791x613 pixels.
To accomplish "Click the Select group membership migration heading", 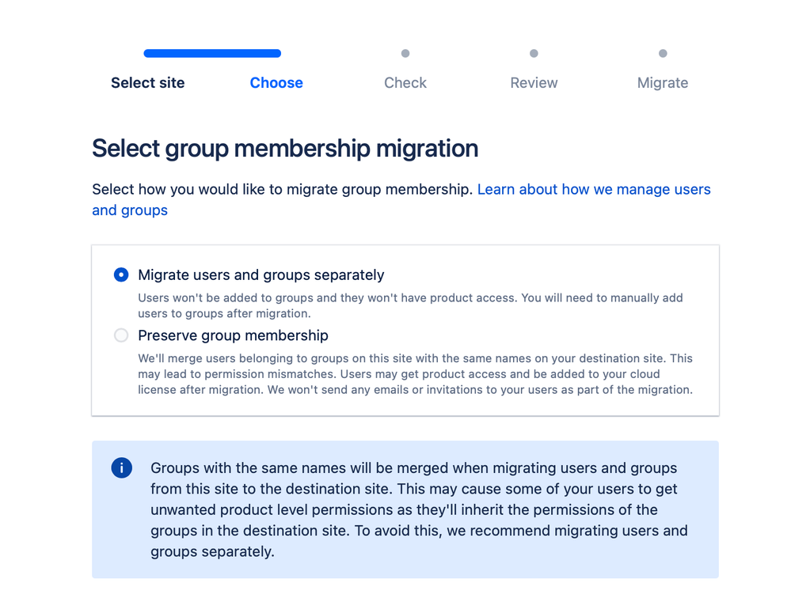I will (x=285, y=149).
